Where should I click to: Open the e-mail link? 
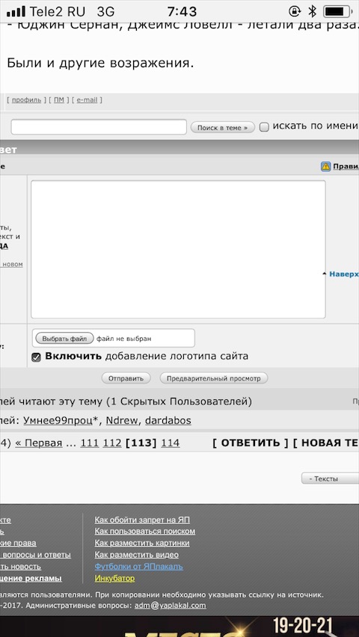coord(87,100)
